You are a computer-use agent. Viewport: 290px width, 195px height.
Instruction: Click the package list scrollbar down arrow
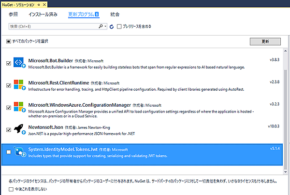[x=285, y=172]
